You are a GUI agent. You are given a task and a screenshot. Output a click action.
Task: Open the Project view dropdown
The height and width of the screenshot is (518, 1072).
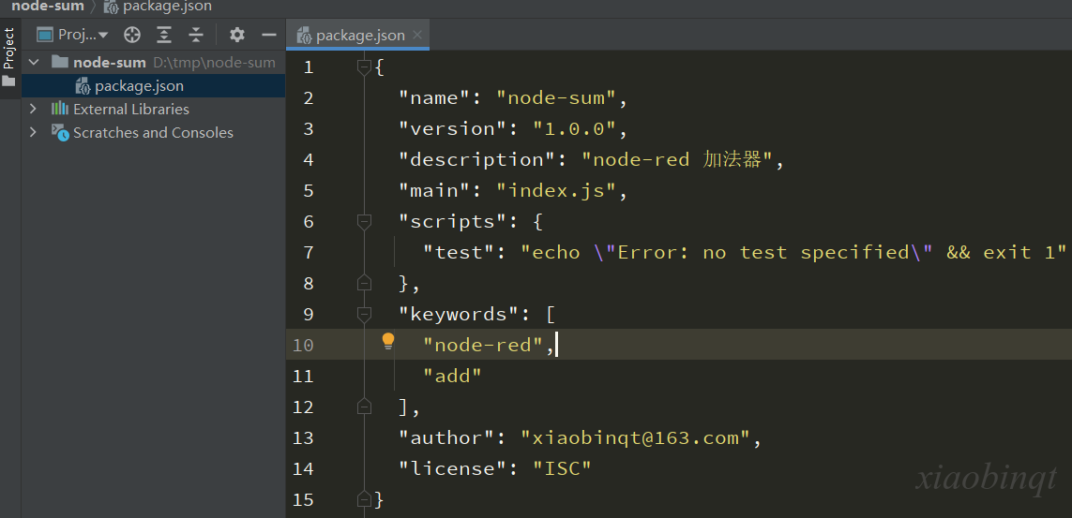tap(72, 35)
